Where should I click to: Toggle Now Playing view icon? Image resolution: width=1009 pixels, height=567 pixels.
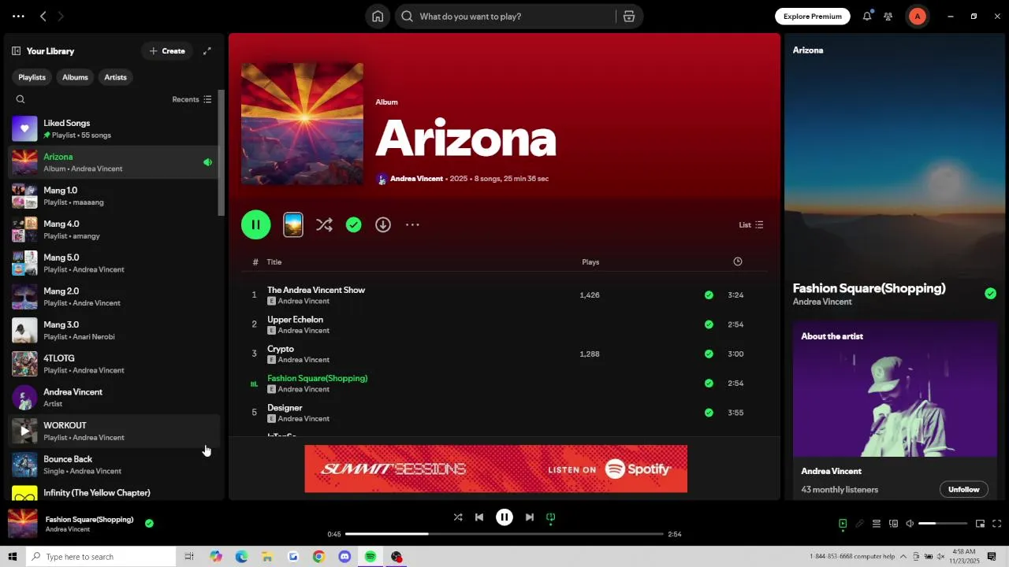pyautogui.click(x=843, y=524)
